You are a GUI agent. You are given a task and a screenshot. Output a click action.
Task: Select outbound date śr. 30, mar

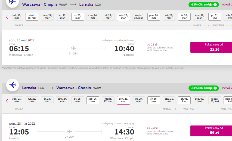point(184,17)
